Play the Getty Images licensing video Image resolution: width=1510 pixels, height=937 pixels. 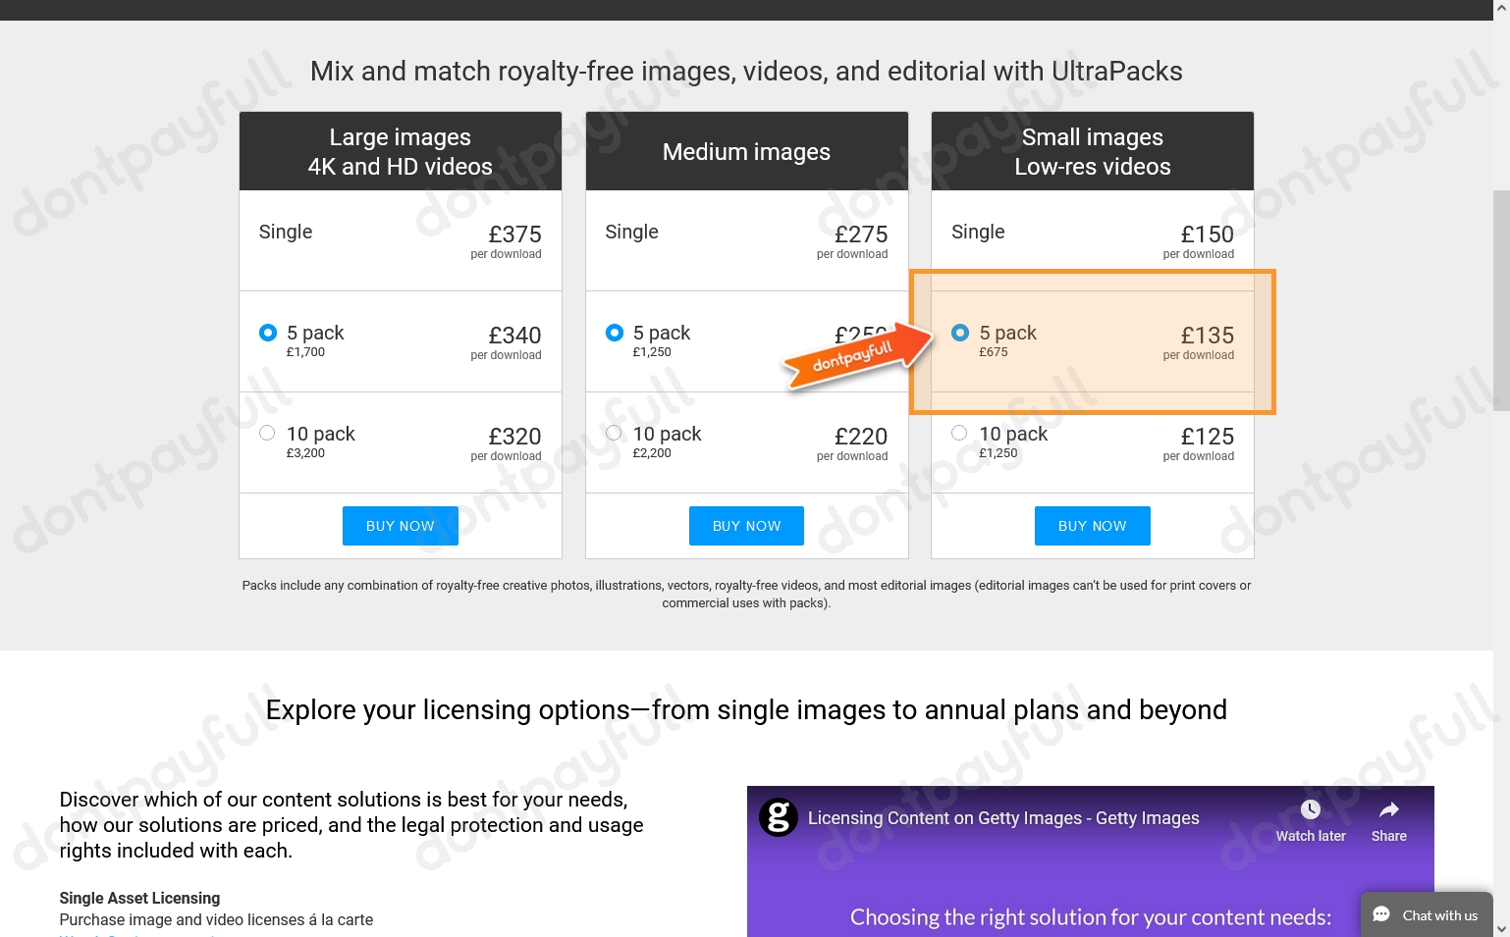point(1090,861)
